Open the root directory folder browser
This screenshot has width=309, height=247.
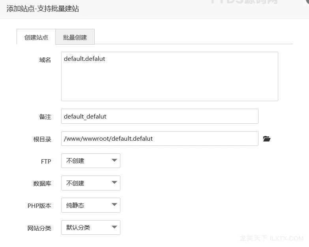tap(267, 139)
